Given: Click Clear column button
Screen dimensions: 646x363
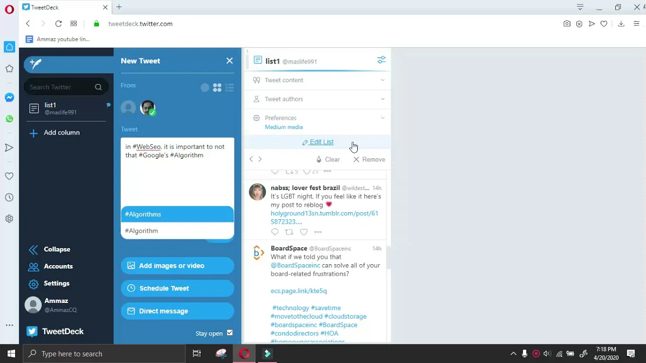Looking at the screenshot, I should click(328, 159).
